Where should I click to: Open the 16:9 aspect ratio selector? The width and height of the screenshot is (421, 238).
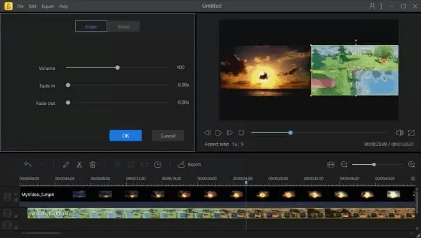[238, 144]
